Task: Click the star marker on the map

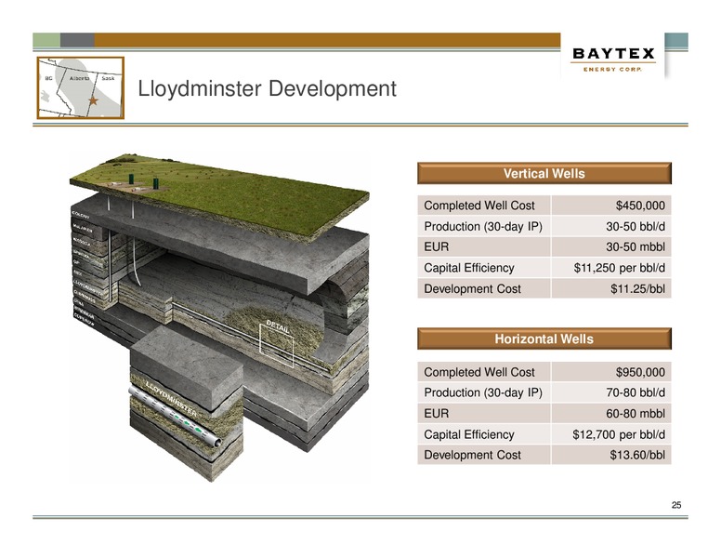Action: pos(93,100)
